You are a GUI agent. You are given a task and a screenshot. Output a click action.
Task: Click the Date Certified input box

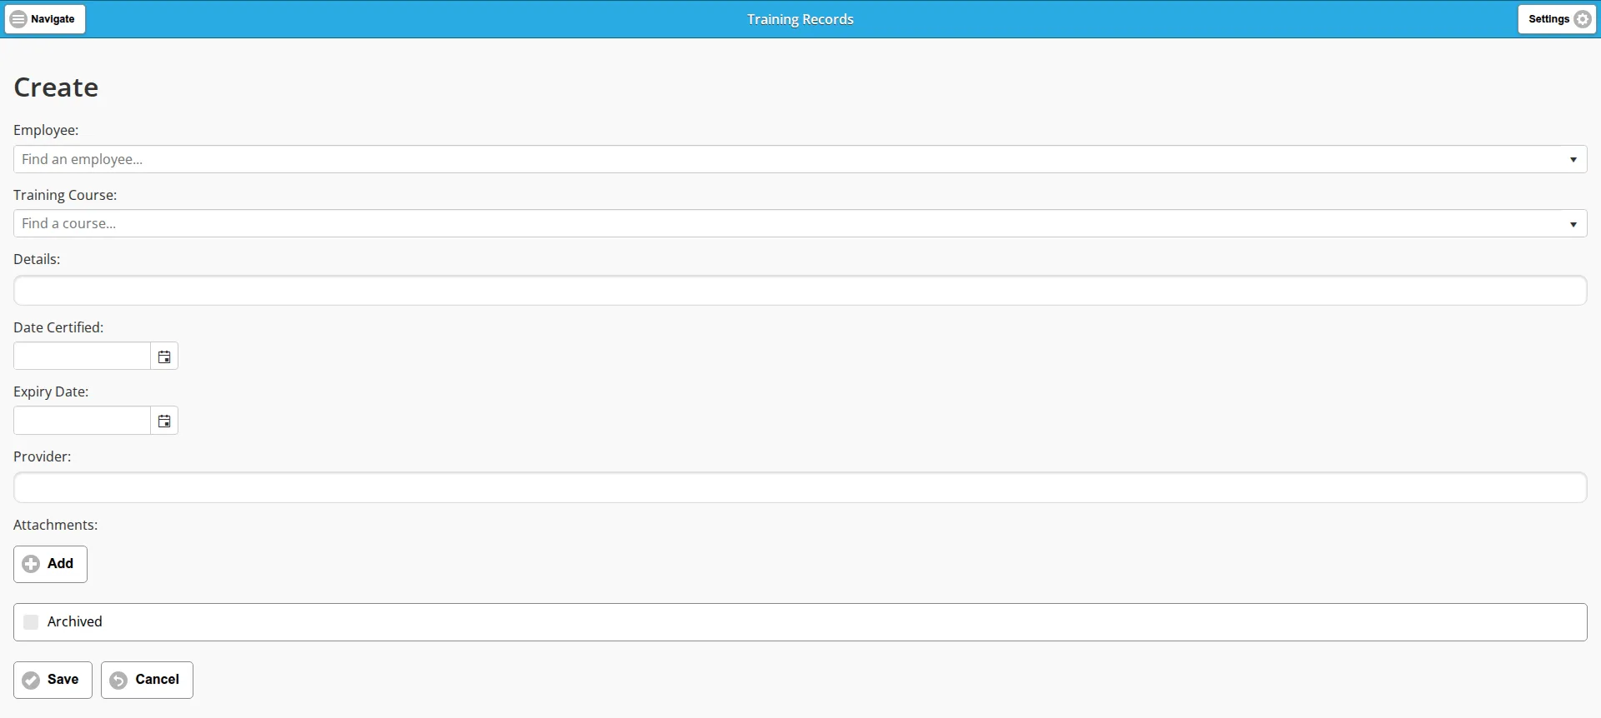coord(82,356)
